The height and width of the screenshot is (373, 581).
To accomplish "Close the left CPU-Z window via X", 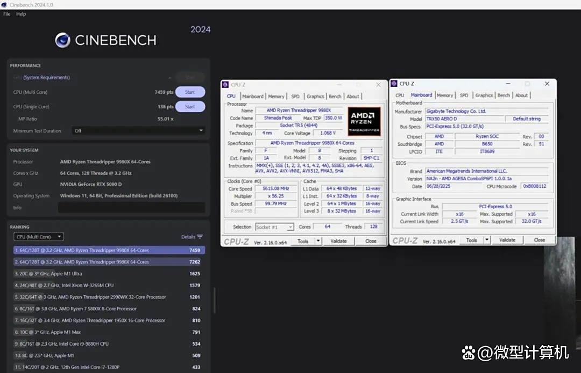I will point(378,85).
